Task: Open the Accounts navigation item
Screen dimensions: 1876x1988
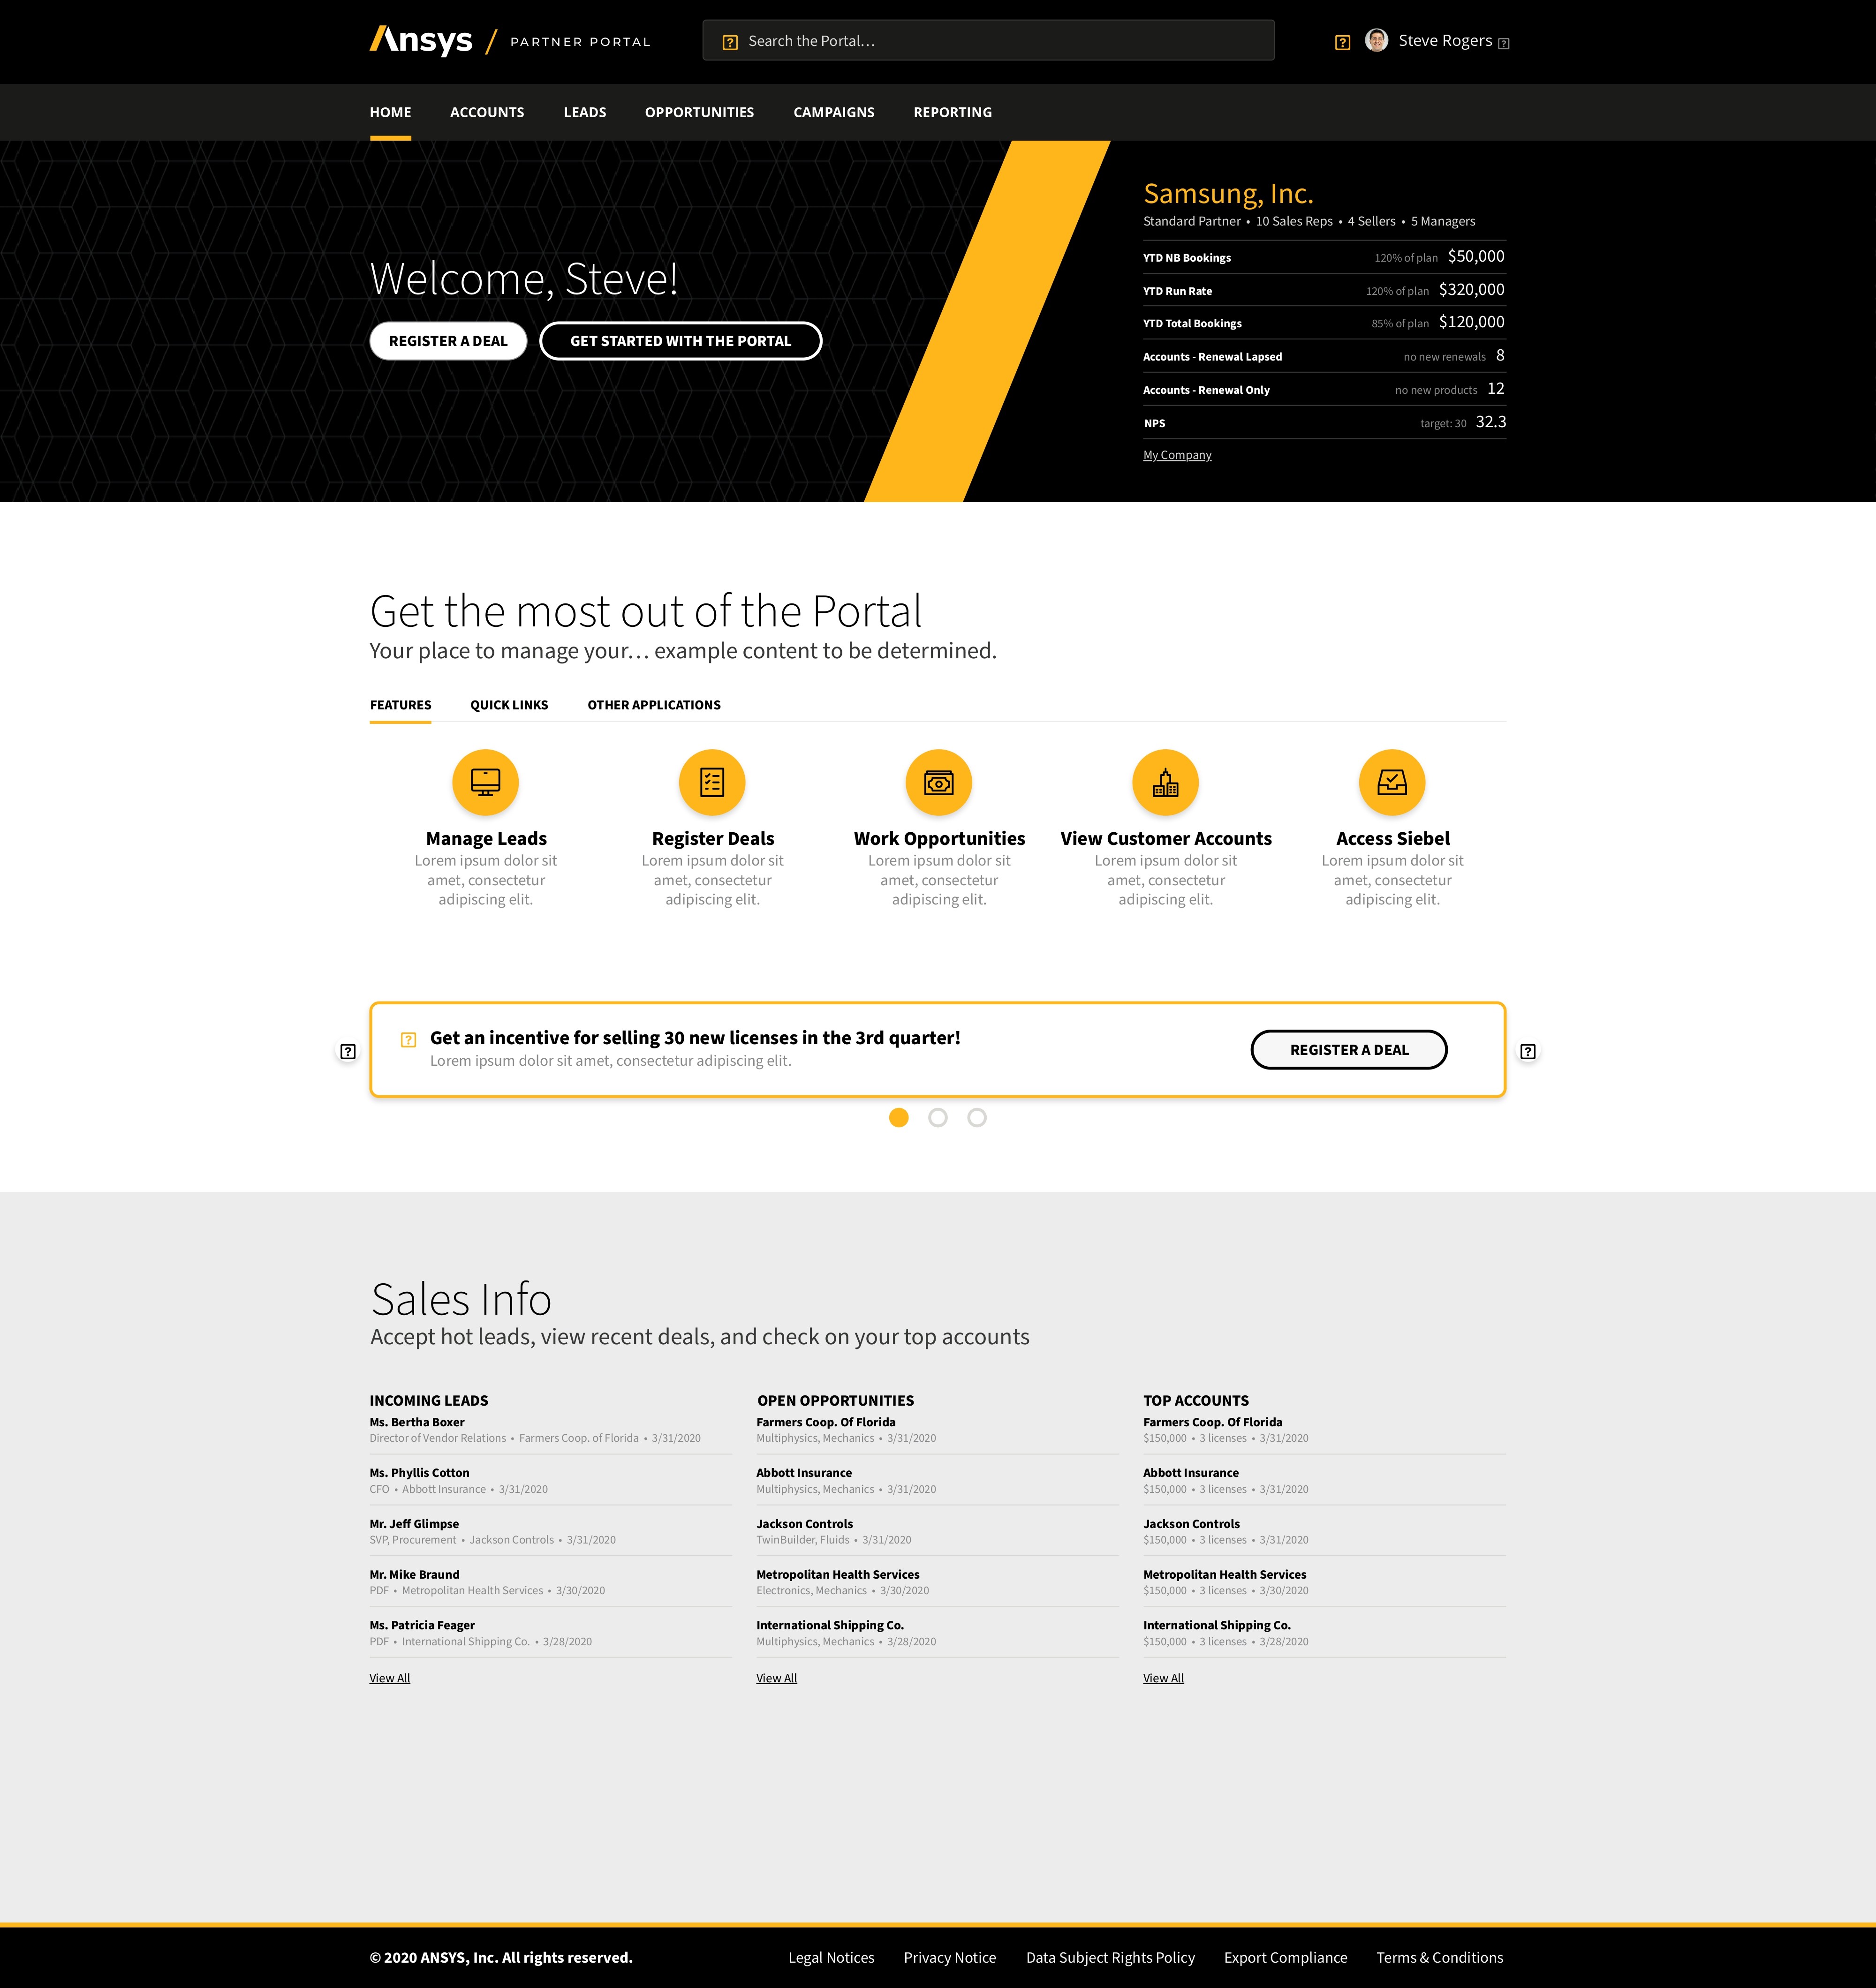Action: 487,112
